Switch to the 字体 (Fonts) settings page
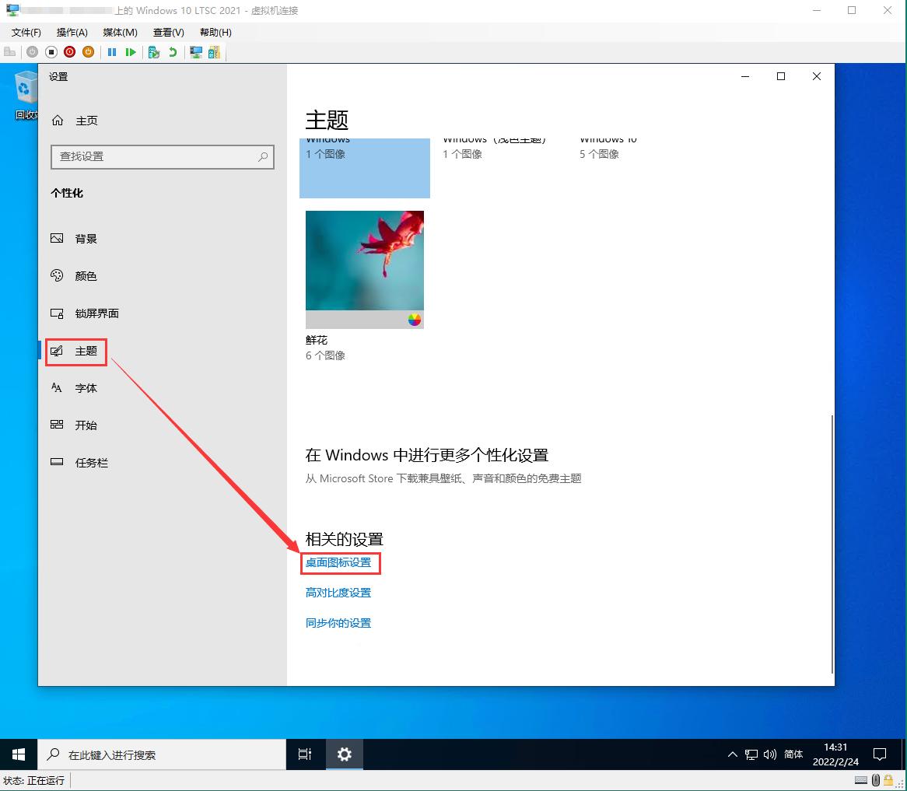Viewport: 907px width, 791px height. 86,388
